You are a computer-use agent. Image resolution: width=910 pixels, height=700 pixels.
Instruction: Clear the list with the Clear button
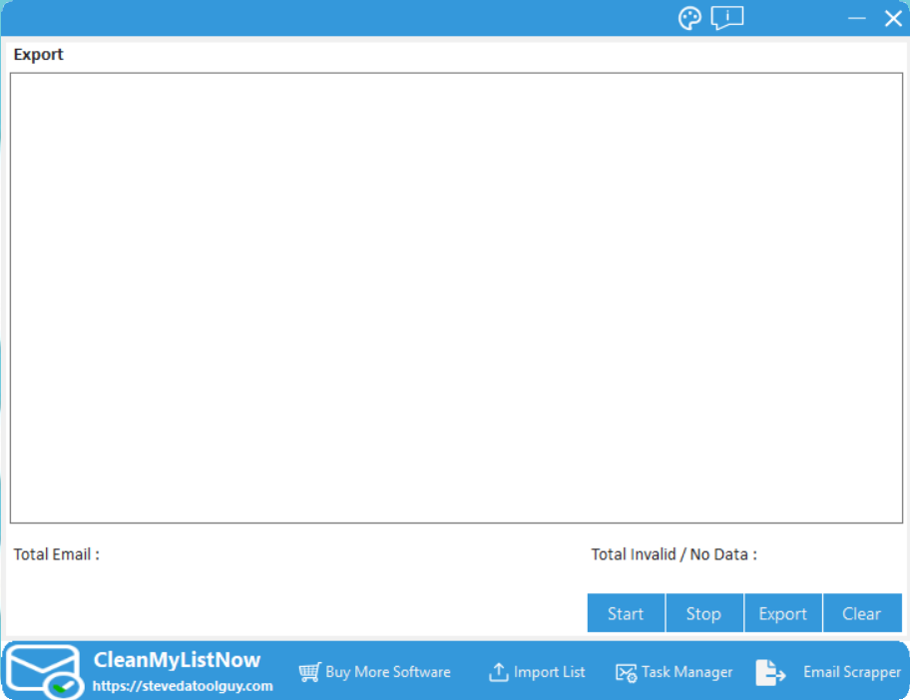pyautogui.click(x=861, y=613)
